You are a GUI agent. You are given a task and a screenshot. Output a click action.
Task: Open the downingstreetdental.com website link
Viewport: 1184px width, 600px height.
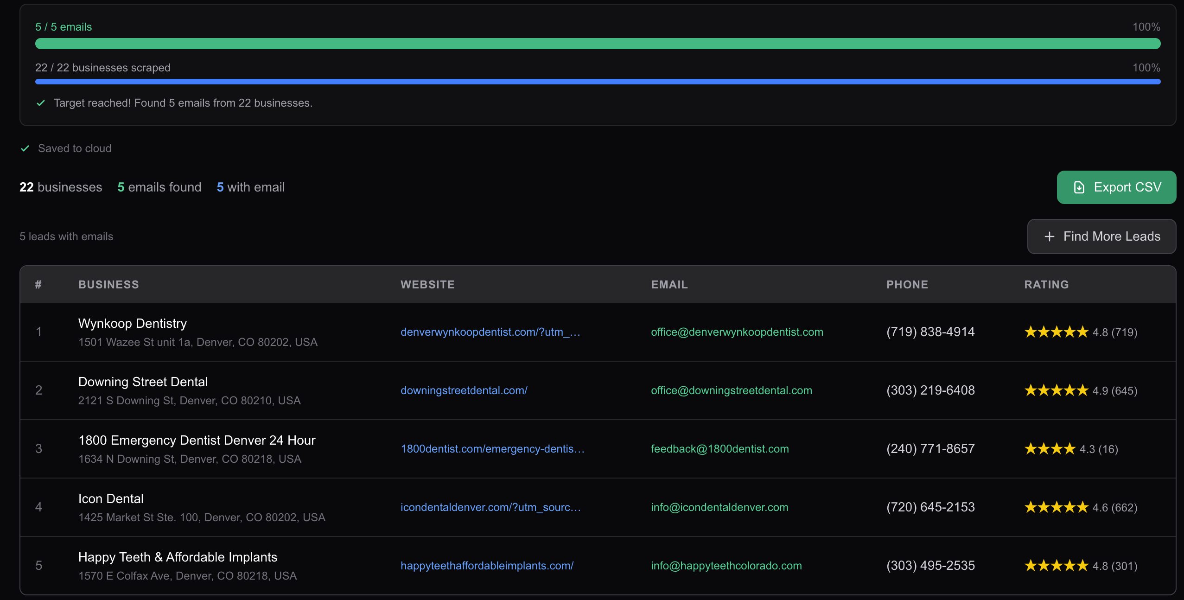click(x=464, y=390)
